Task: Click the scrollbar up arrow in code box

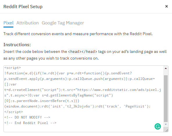Action: pos(166,68)
